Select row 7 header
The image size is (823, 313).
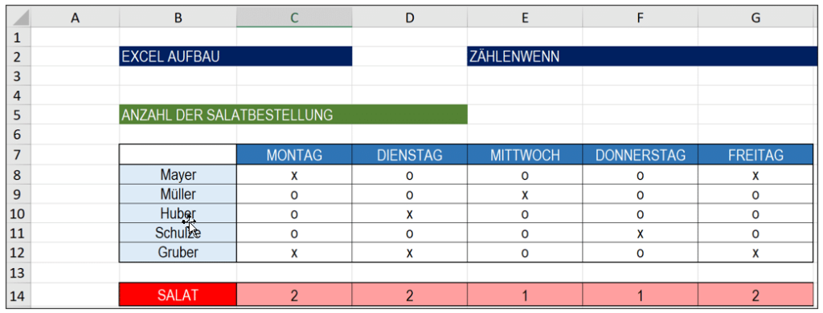click(x=18, y=155)
